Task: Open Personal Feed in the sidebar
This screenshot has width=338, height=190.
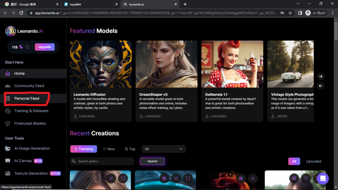Action: click(27, 98)
